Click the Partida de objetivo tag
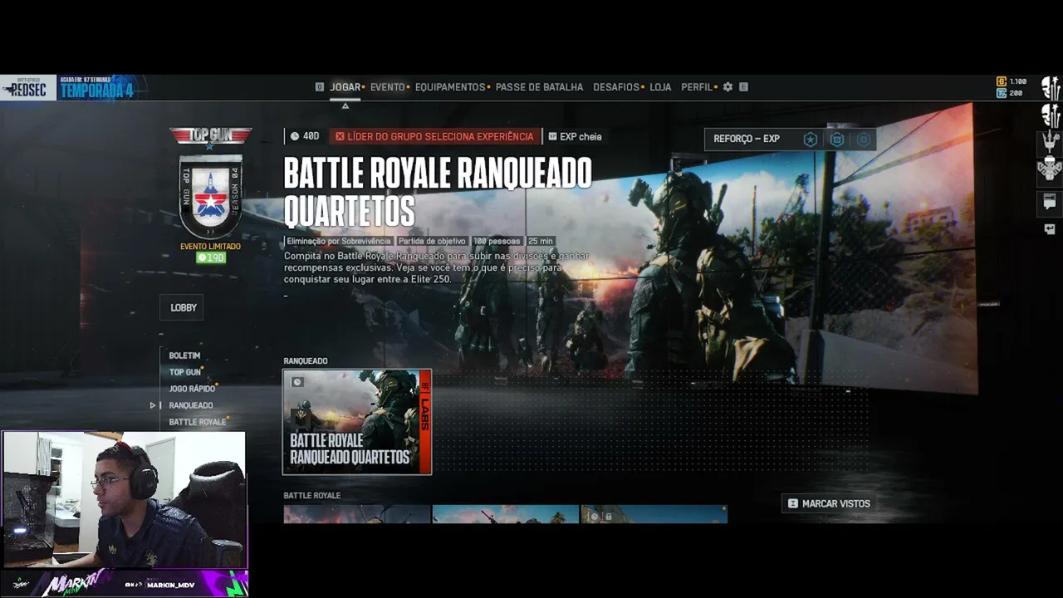The width and height of the screenshot is (1063, 598). (x=432, y=241)
